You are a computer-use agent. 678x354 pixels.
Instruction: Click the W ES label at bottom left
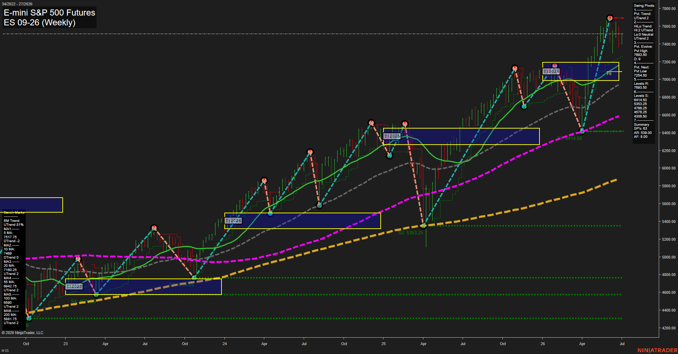tap(5, 351)
